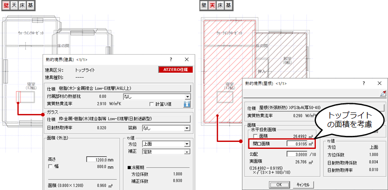Click the 実質熱貫流率 2.910 value
The height and width of the screenshot is (190, 388).
102,104
